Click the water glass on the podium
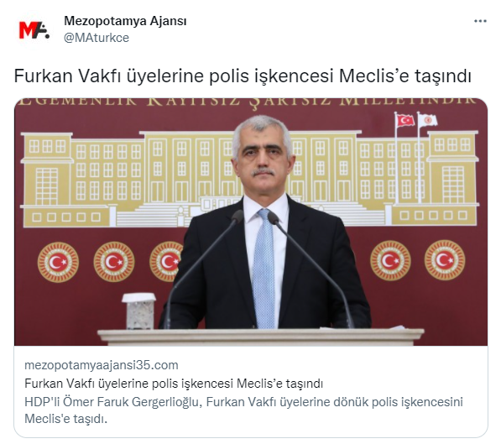 coord(139,311)
